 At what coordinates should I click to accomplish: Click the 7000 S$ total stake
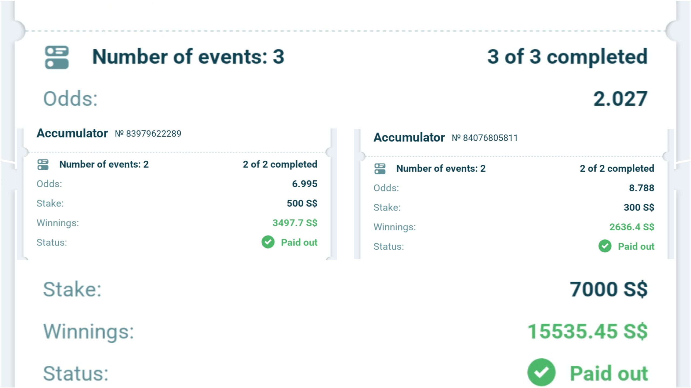[608, 289]
